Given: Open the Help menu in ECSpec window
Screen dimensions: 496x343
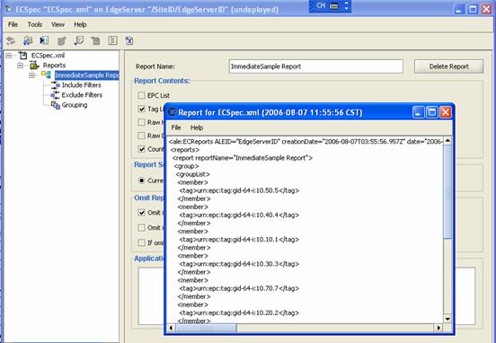Looking at the screenshot, I should pyautogui.click(x=80, y=24).
